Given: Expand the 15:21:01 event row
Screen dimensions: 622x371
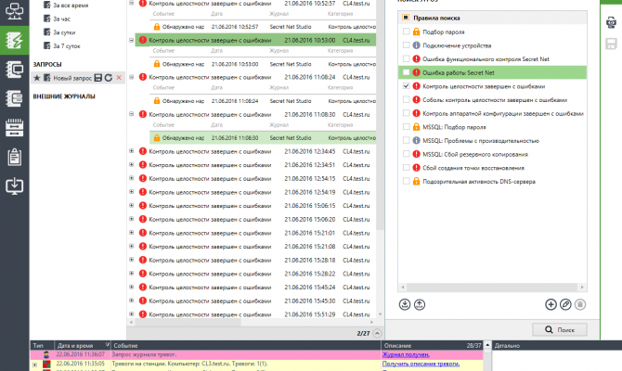Looking at the screenshot, I should pyautogui.click(x=131, y=232).
